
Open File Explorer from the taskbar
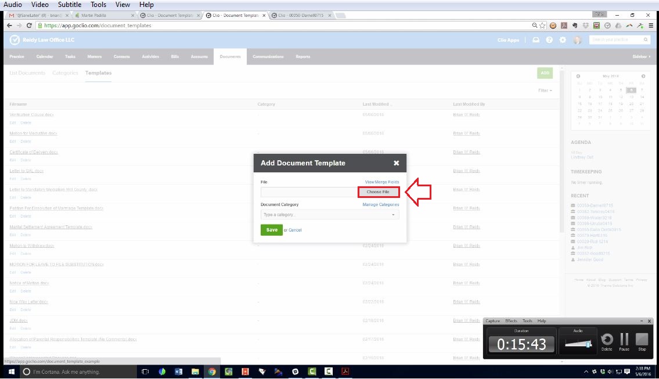coord(195,372)
